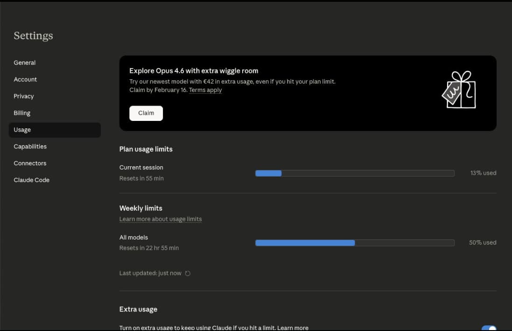Click the Learn more link under Extra usage
512x331 pixels.
click(x=293, y=328)
